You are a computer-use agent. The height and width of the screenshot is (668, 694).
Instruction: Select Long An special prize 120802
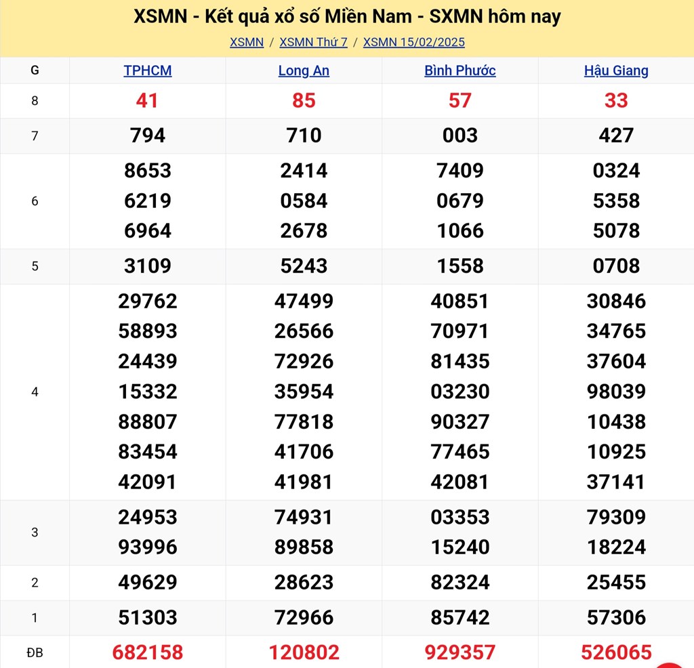click(x=304, y=652)
